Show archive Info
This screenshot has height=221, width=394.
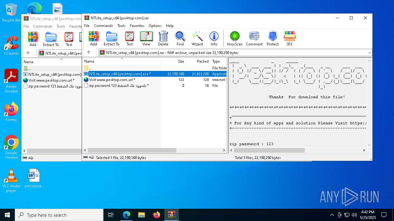tap(214, 38)
